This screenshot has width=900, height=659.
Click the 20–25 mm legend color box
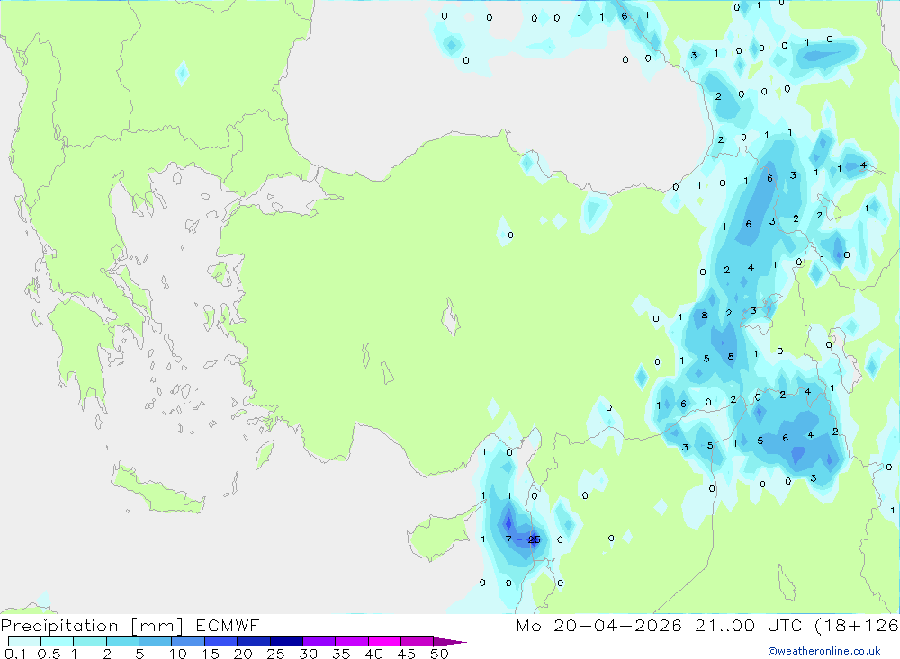coord(254,641)
